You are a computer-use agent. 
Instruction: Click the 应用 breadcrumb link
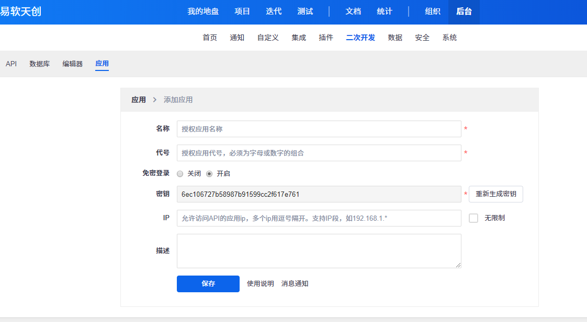tap(139, 100)
